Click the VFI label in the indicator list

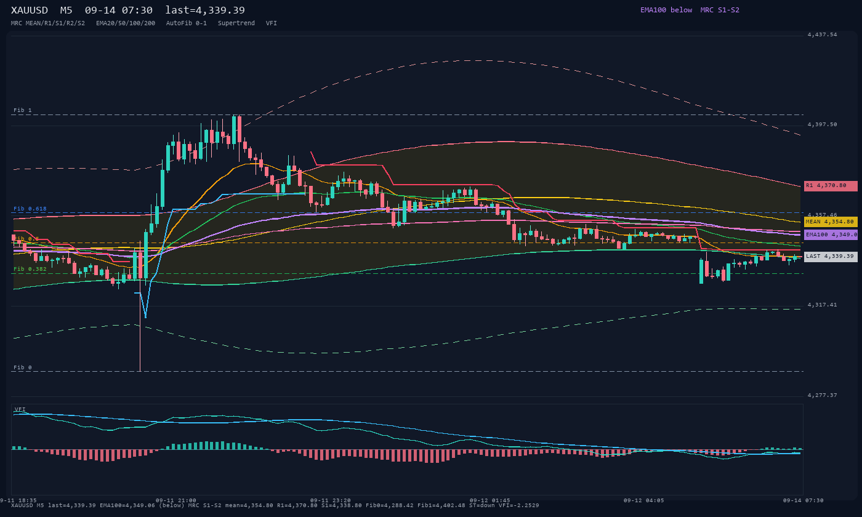tap(272, 23)
